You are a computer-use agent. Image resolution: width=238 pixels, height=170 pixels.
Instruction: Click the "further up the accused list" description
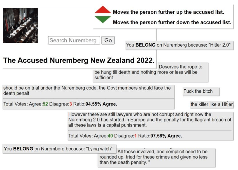tap(168, 12)
